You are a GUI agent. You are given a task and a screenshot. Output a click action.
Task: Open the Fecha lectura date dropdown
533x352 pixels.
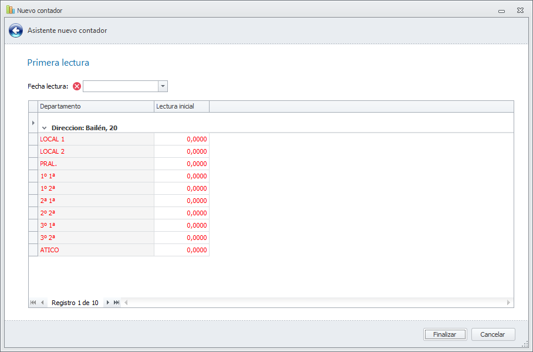click(163, 86)
